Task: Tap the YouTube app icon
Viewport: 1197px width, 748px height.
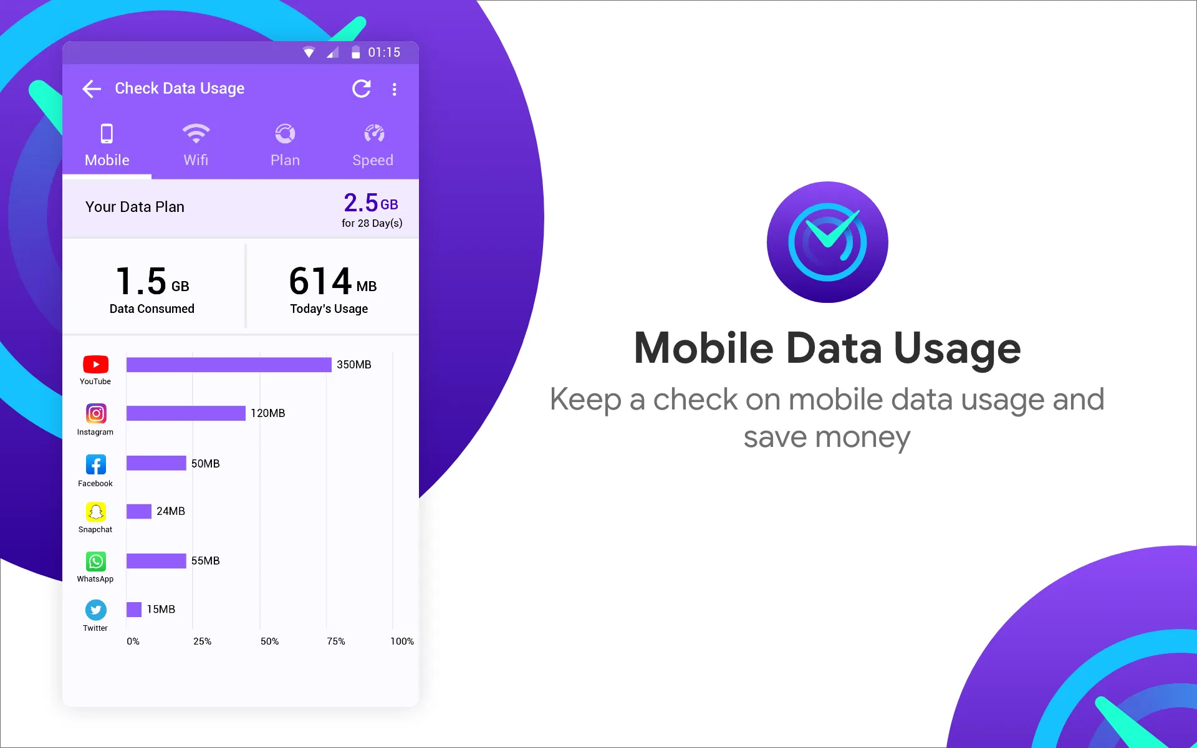Action: click(95, 365)
